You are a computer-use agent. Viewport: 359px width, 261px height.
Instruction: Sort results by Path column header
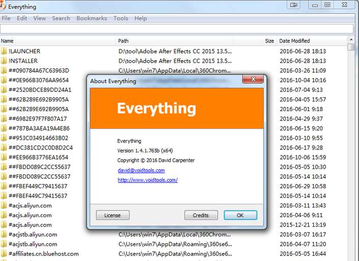click(x=175, y=41)
